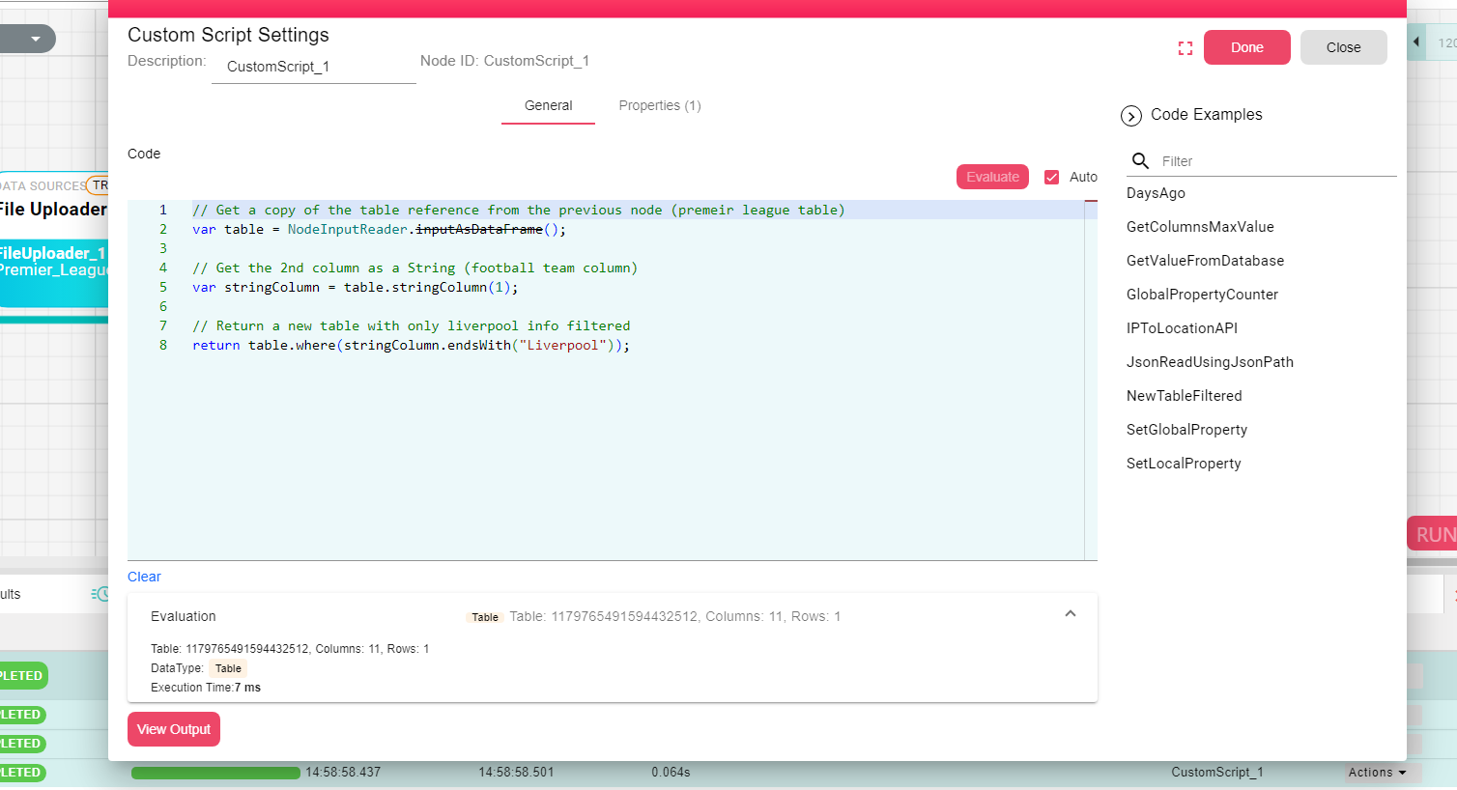Viewport: 1457px width, 790px height.
Task: Select the General tab
Action: tap(548, 105)
